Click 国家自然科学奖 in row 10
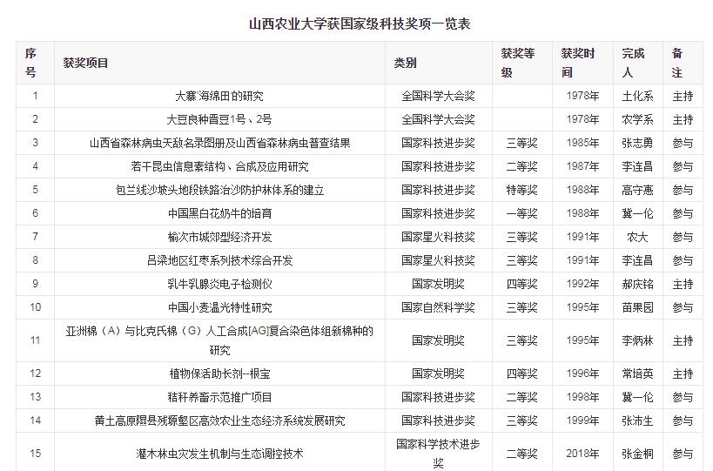This screenshot has width=713, height=471. [x=439, y=308]
